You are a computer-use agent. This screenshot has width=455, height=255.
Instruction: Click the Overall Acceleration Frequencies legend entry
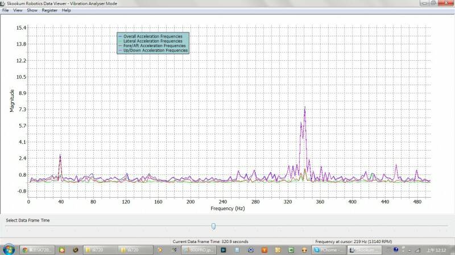[x=153, y=36]
